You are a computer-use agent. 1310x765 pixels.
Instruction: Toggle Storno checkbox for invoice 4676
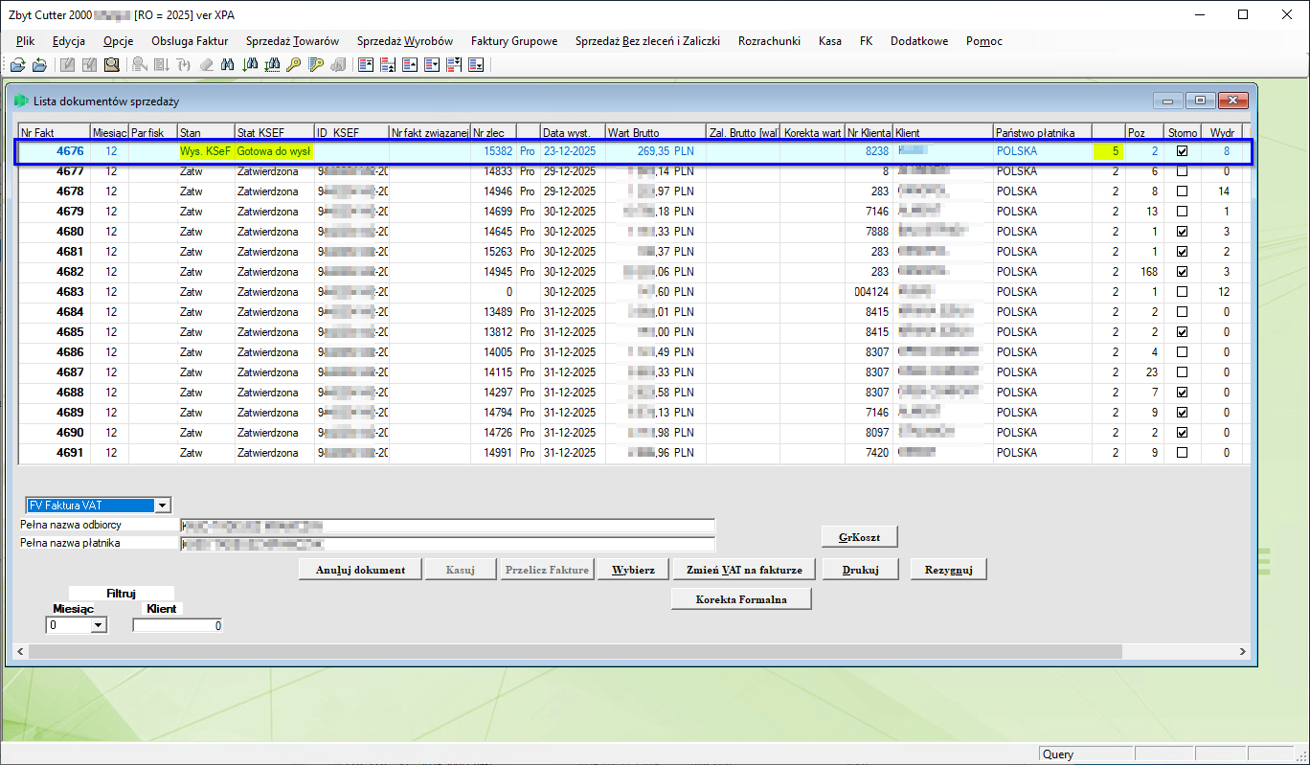click(x=1182, y=151)
